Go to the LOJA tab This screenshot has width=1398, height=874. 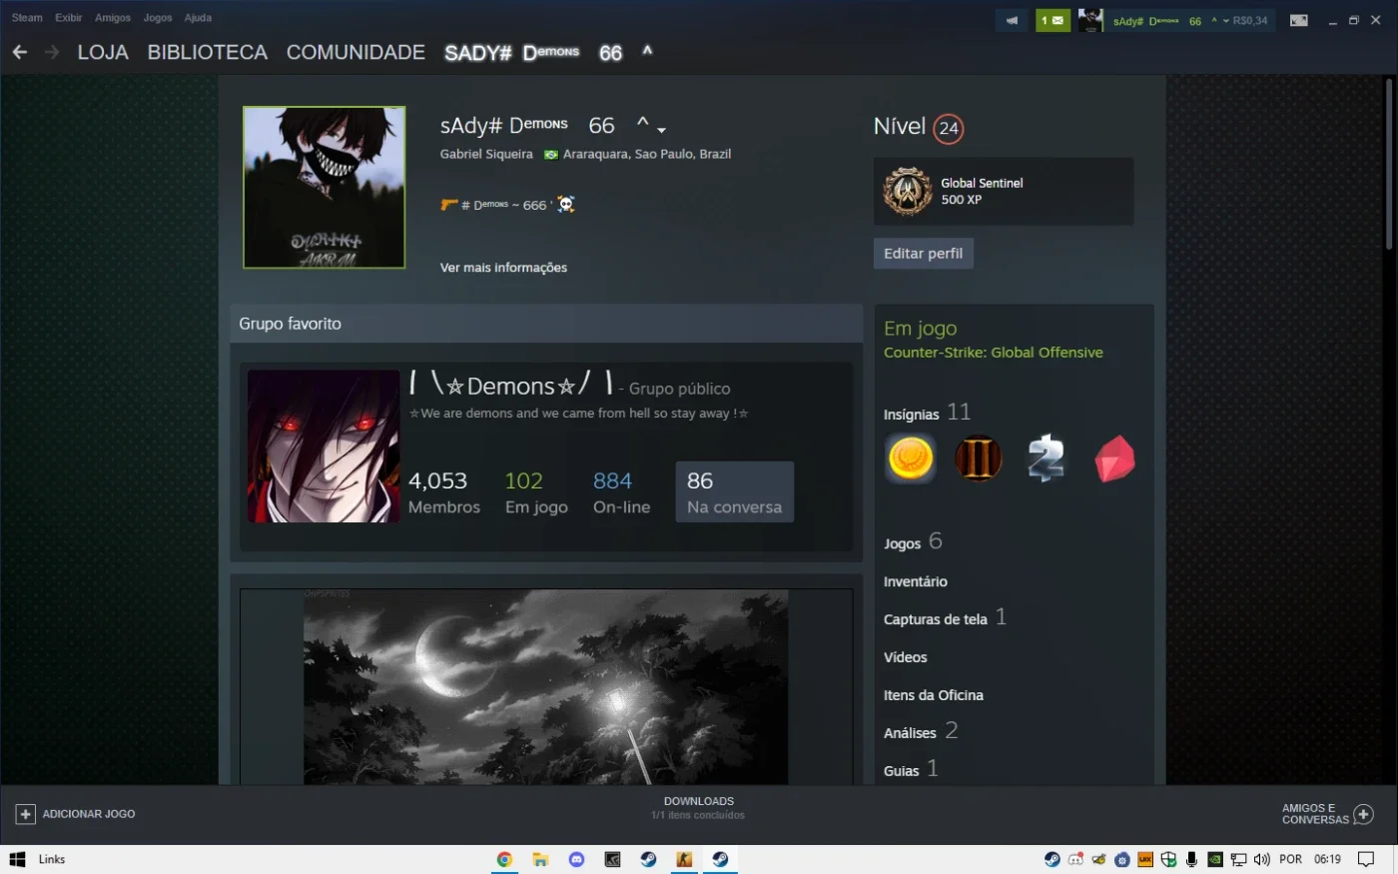[103, 52]
